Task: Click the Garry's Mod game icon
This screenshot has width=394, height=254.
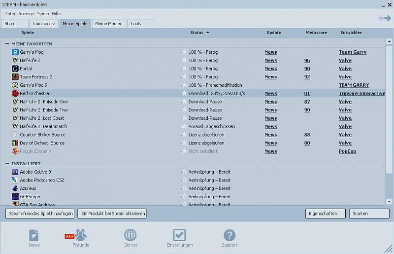Action: coord(15,52)
